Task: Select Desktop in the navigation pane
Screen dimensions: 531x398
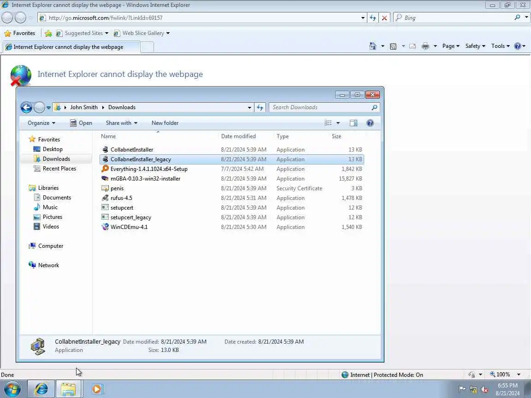Action: (x=53, y=149)
